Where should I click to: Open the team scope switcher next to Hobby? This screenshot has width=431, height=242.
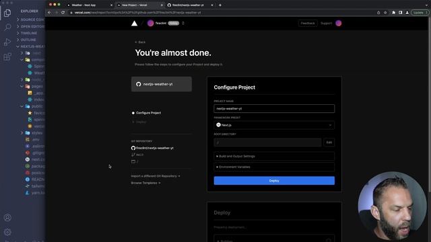(x=183, y=24)
